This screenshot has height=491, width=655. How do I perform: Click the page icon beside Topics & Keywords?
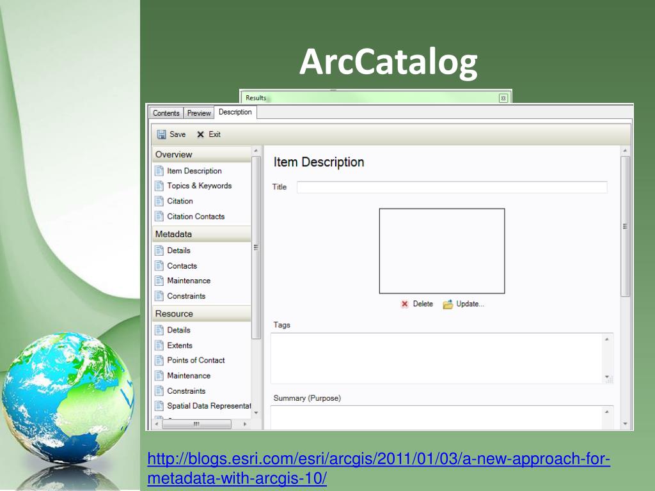click(x=159, y=185)
